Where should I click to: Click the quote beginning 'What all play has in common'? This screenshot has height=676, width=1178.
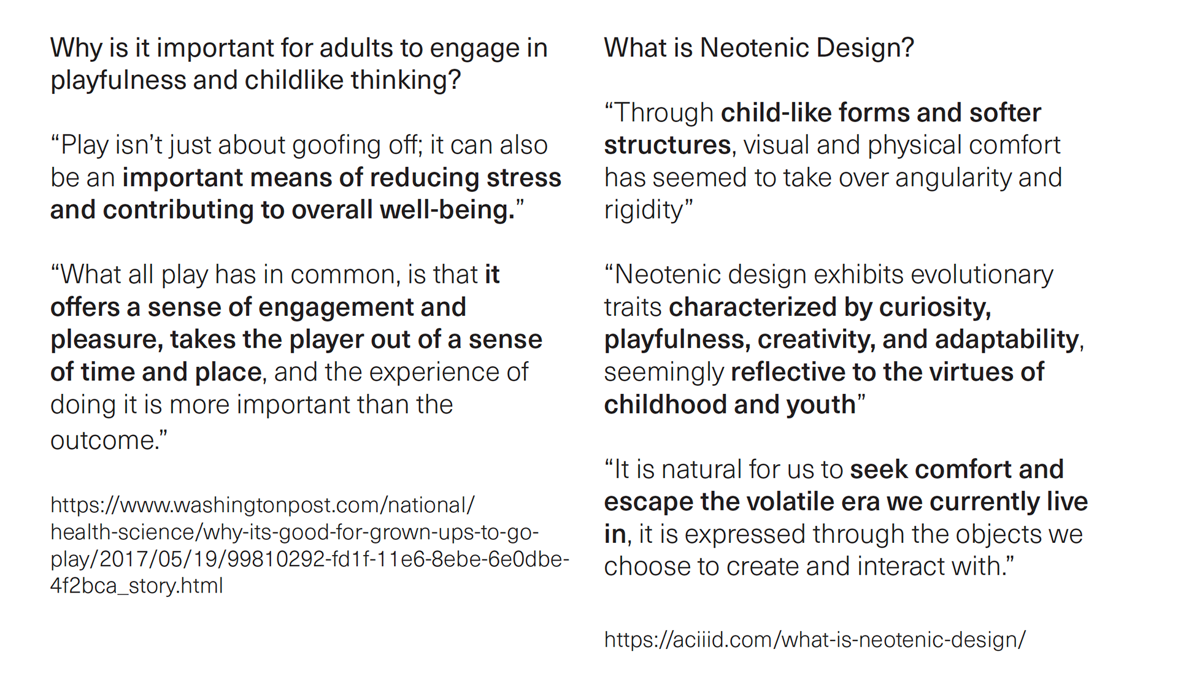(x=296, y=357)
